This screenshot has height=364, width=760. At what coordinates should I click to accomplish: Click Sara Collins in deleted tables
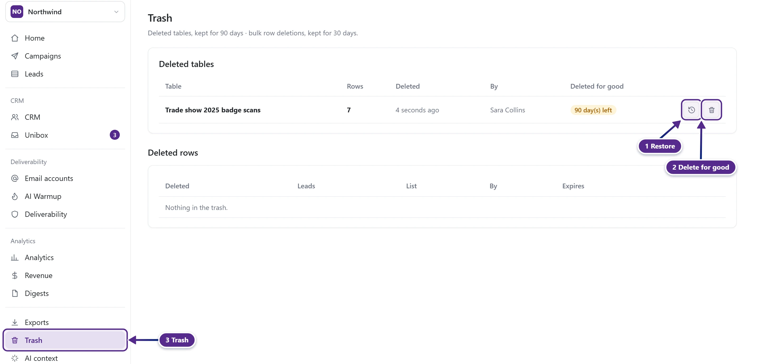tap(507, 110)
